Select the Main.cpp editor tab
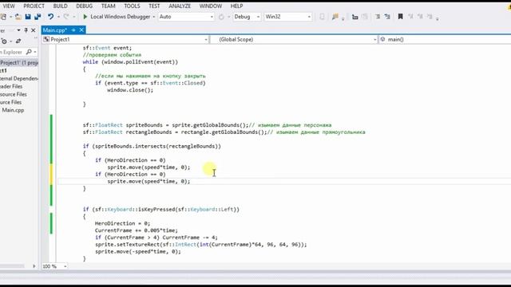The image size is (511, 287). coord(55,30)
